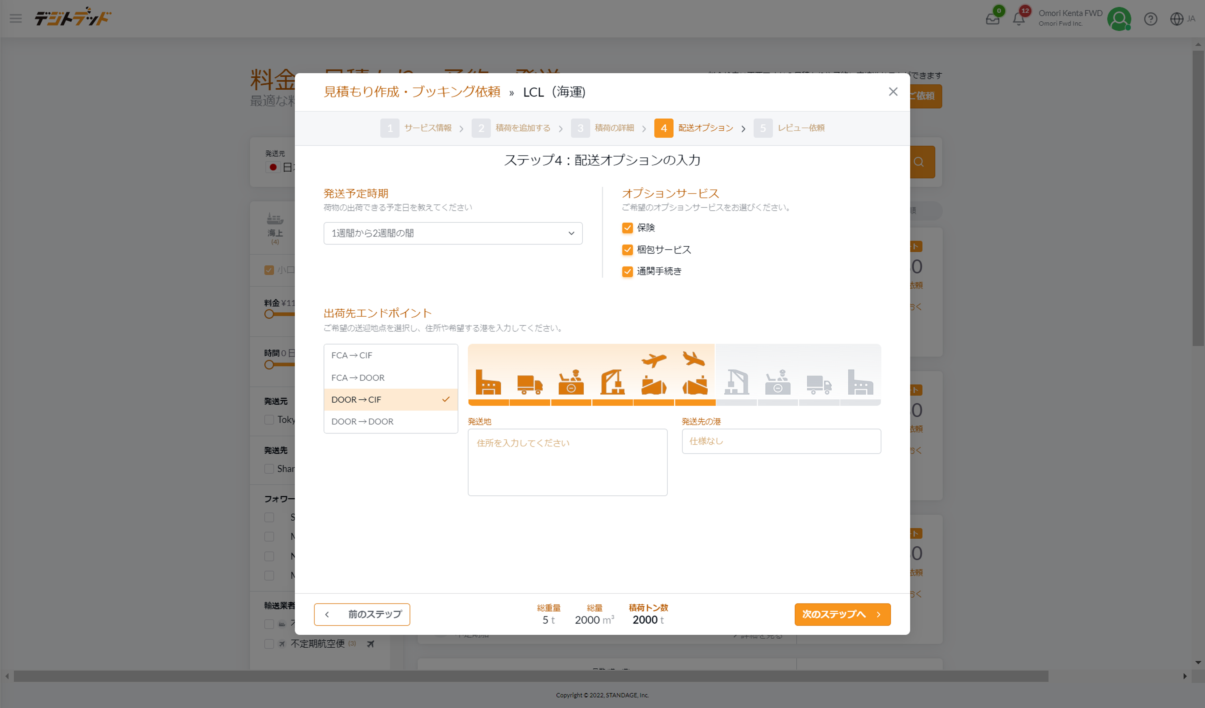Image resolution: width=1205 pixels, height=708 pixels.
Task: Click the gray destination warehouse icon
Action: click(x=860, y=382)
